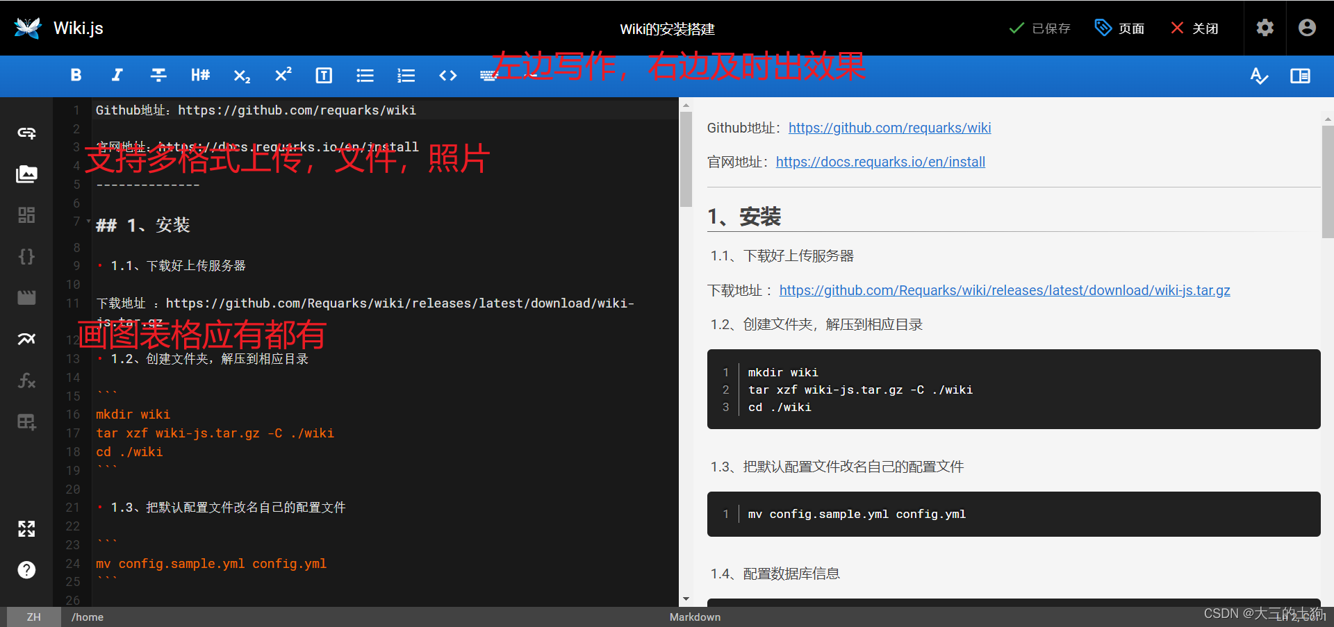Click the insert link sidebar icon
The image size is (1334, 627).
tap(26, 133)
